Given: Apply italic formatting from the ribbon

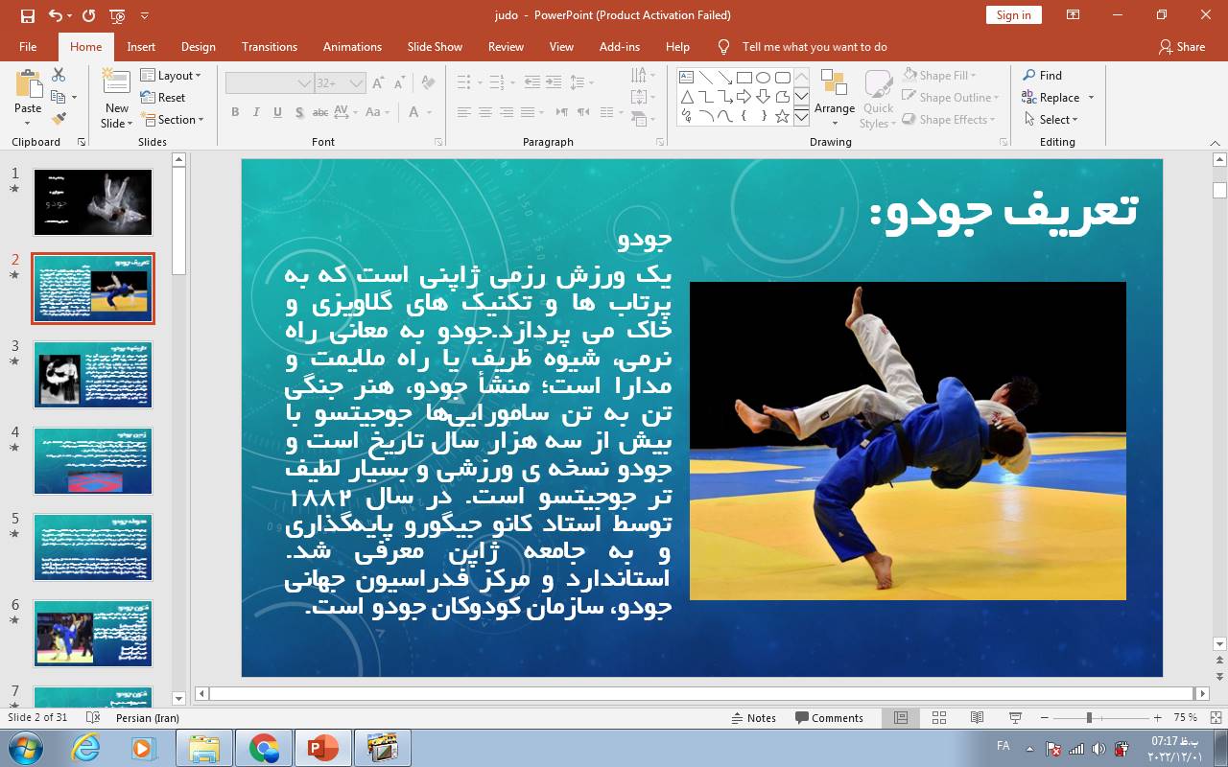Looking at the screenshot, I should pyautogui.click(x=256, y=111).
